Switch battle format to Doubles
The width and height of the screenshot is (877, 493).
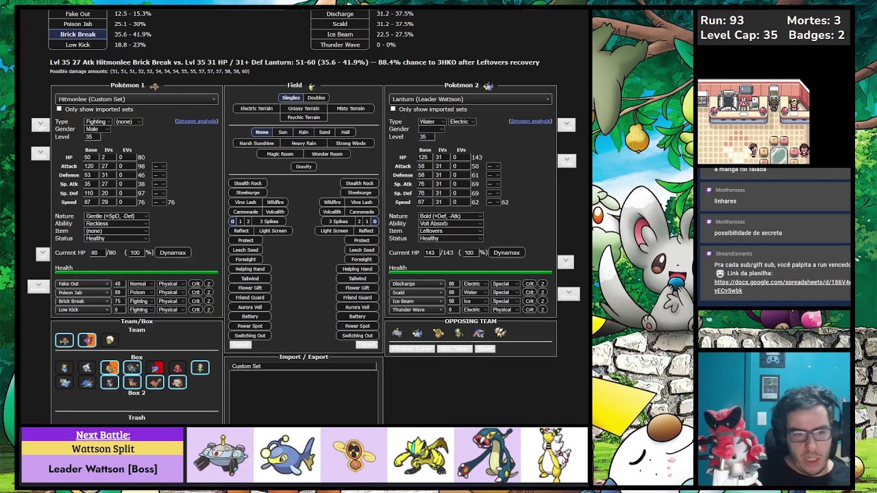click(x=317, y=98)
